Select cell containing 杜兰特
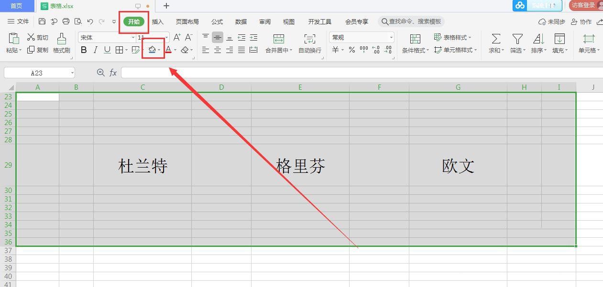603x287 pixels. [x=143, y=165]
